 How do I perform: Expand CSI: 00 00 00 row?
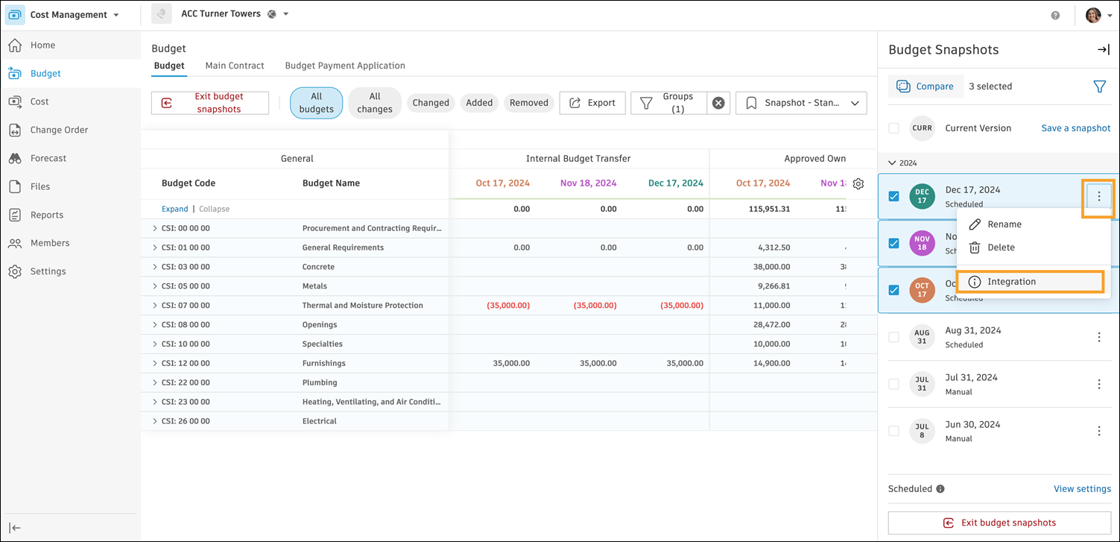[x=155, y=228]
